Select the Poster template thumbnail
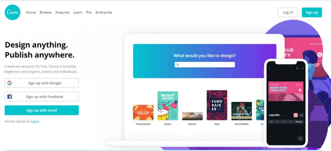This screenshot has width=331, height=151. pos(168,106)
